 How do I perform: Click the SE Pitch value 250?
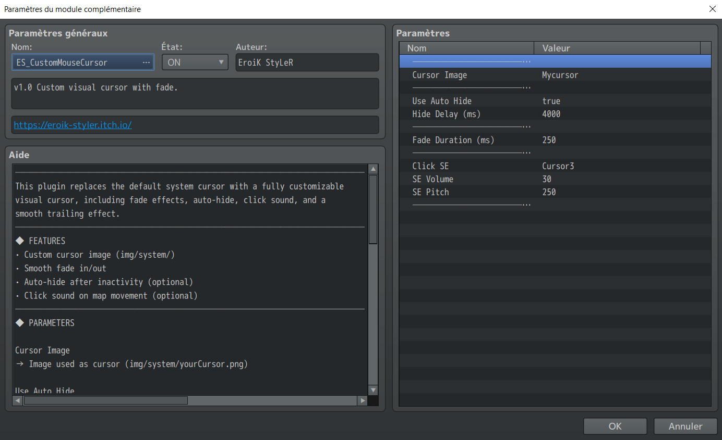(x=549, y=192)
